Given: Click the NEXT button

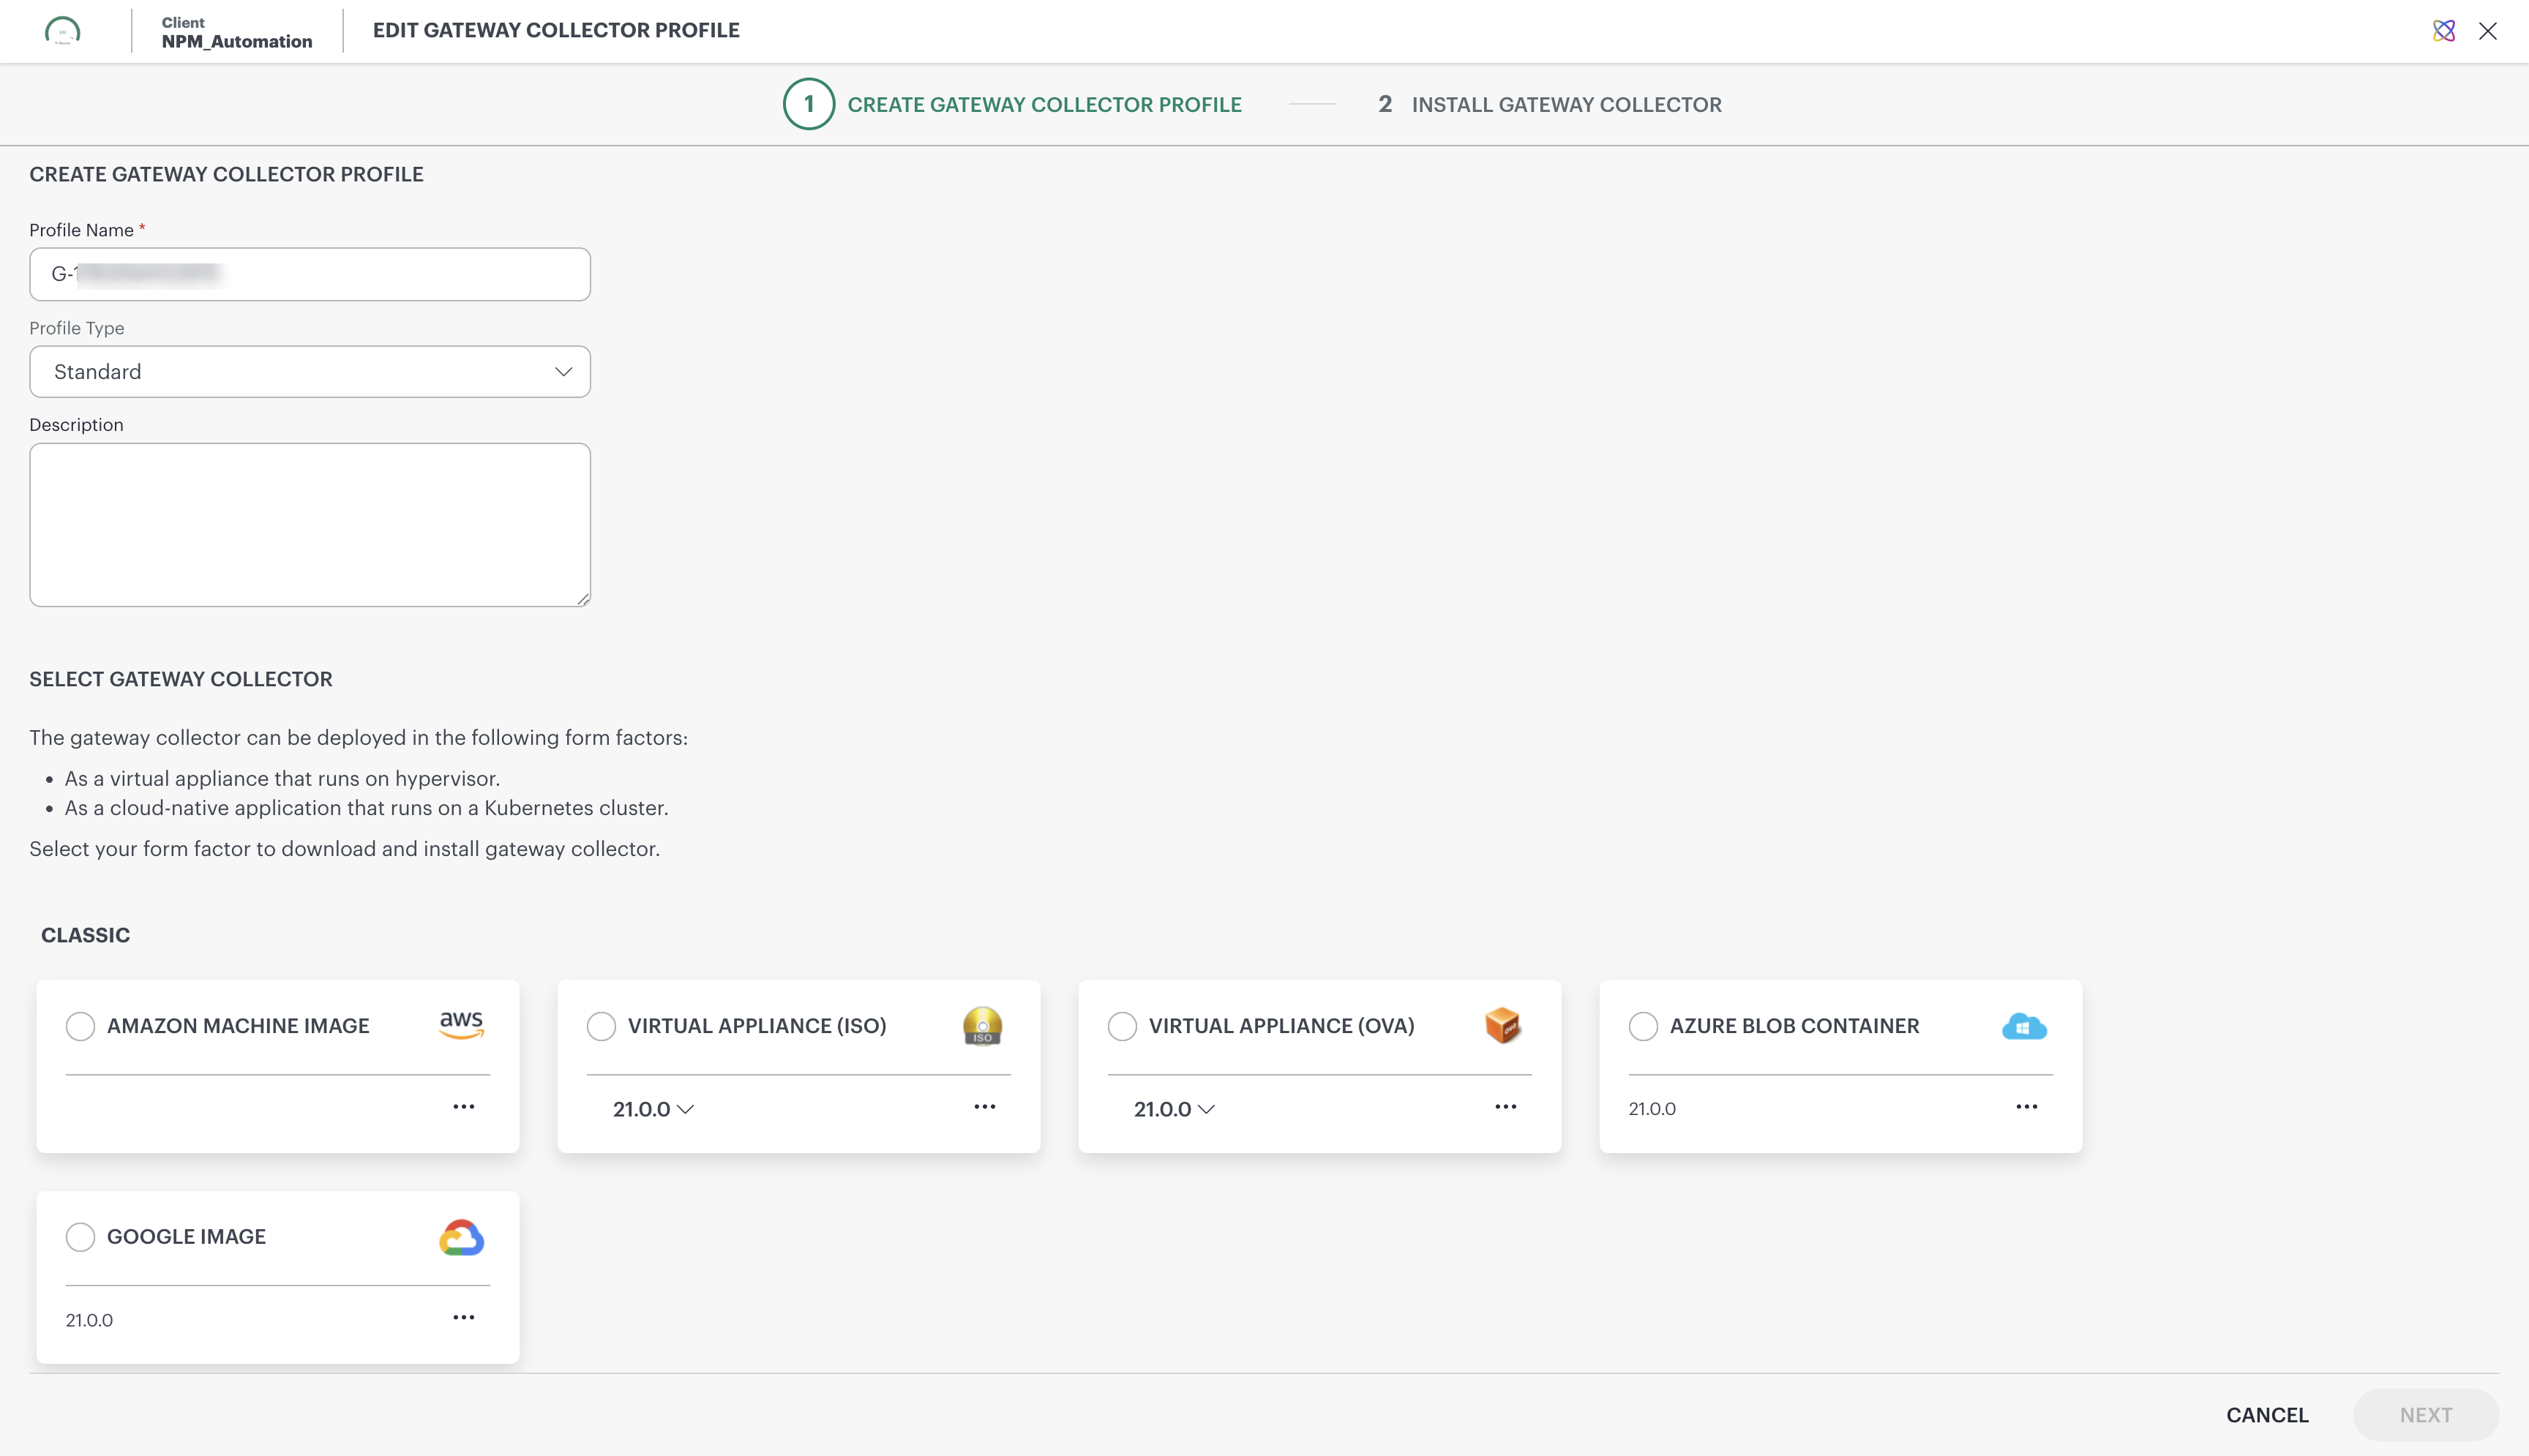Looking at the screenshot, I should tap(2426, 1415).
